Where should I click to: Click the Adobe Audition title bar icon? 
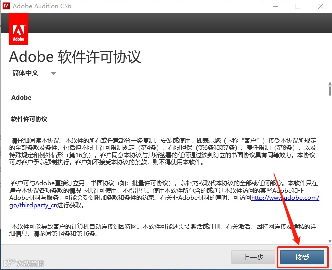pyautogui.click(x=6, y=6)
